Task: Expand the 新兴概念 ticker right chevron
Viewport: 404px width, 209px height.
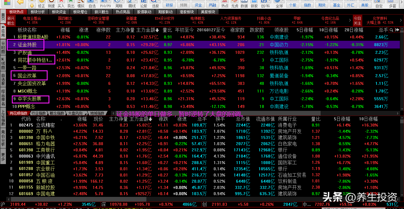Action: pyautogui.click(x=350, y=20)
